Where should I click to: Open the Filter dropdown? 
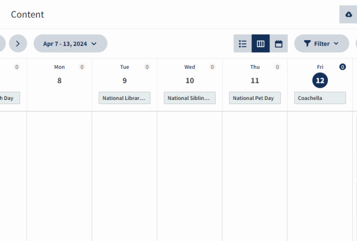point(322,43)
